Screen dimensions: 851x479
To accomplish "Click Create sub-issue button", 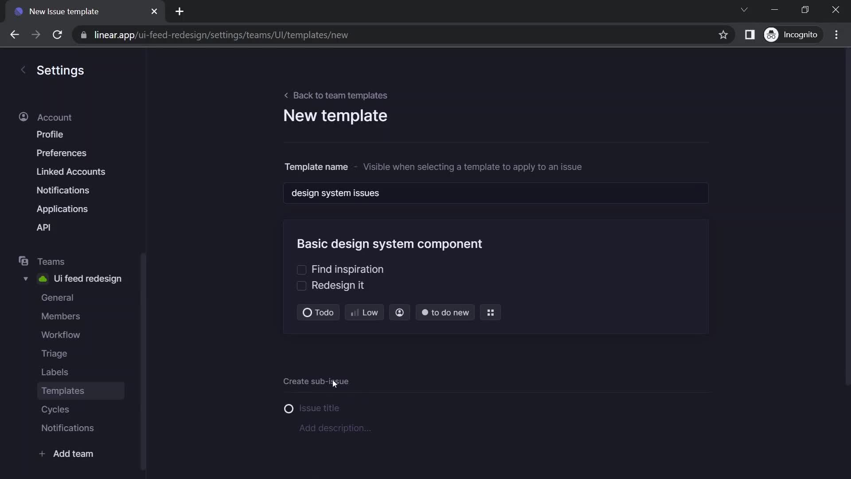I will 316,381.
